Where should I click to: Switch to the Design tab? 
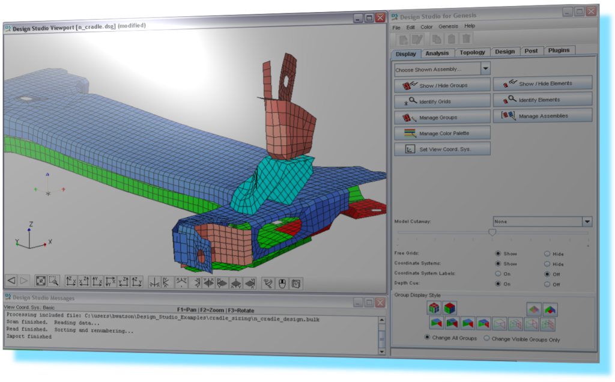tap(504, 52)
